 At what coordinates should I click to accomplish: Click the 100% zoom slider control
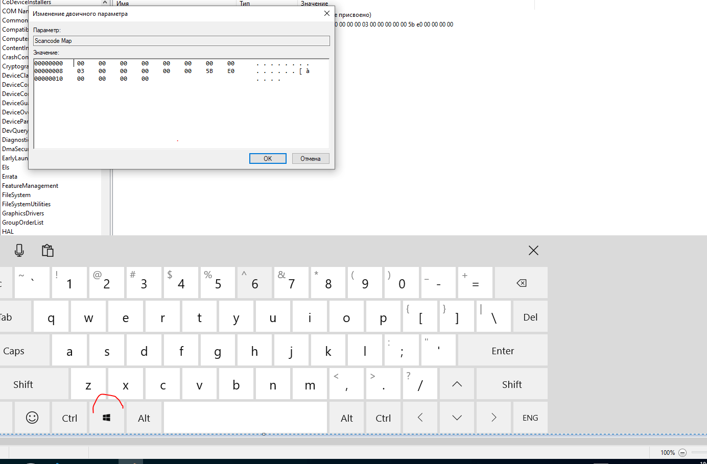click(667, 452)
